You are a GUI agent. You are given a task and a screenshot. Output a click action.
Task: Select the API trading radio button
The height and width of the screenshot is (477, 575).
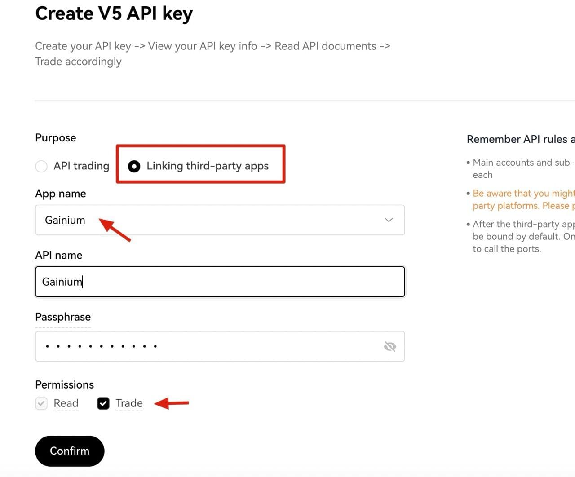pyautogui.click(x=41, y=166)
